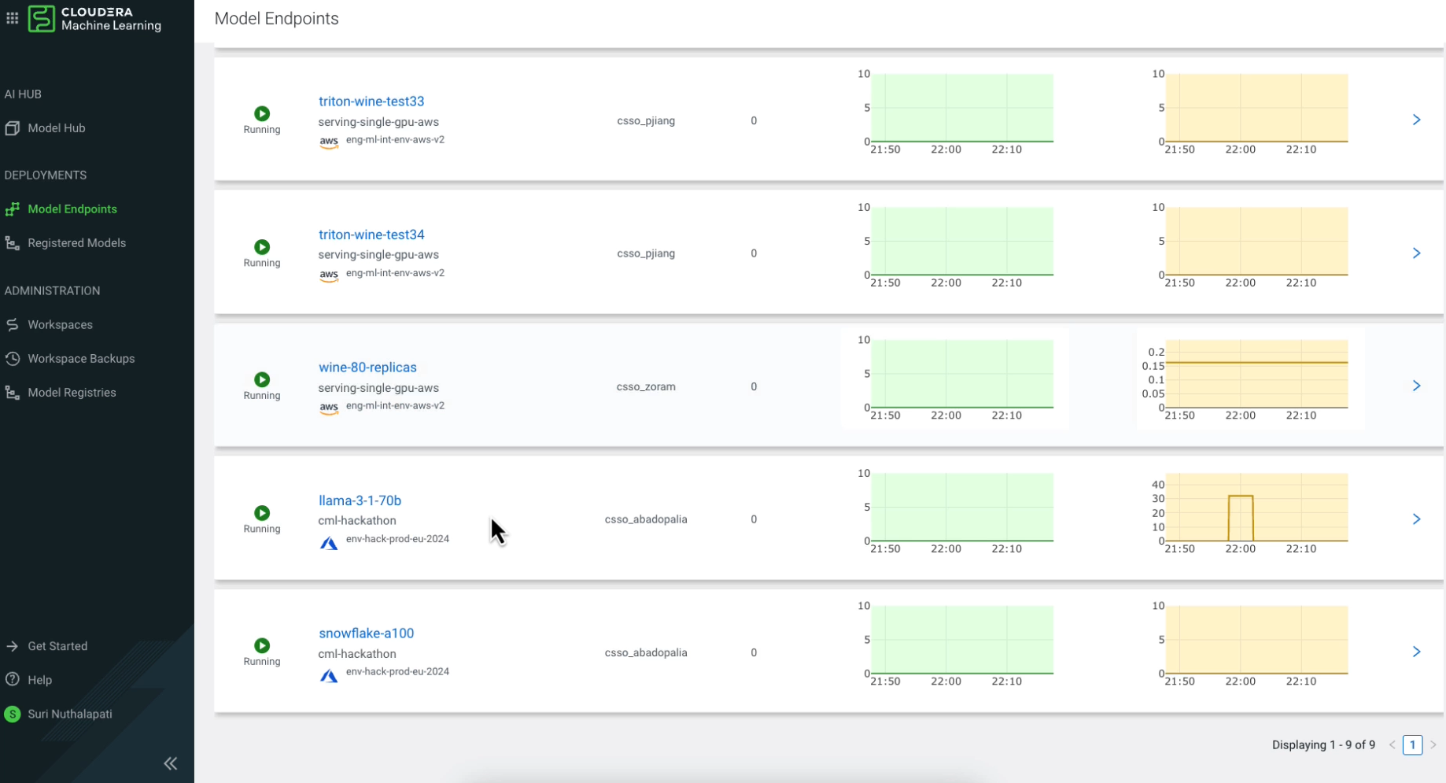Go to Registered Models
Viewport: 1446px width, 783px height.
pos(76,242)
